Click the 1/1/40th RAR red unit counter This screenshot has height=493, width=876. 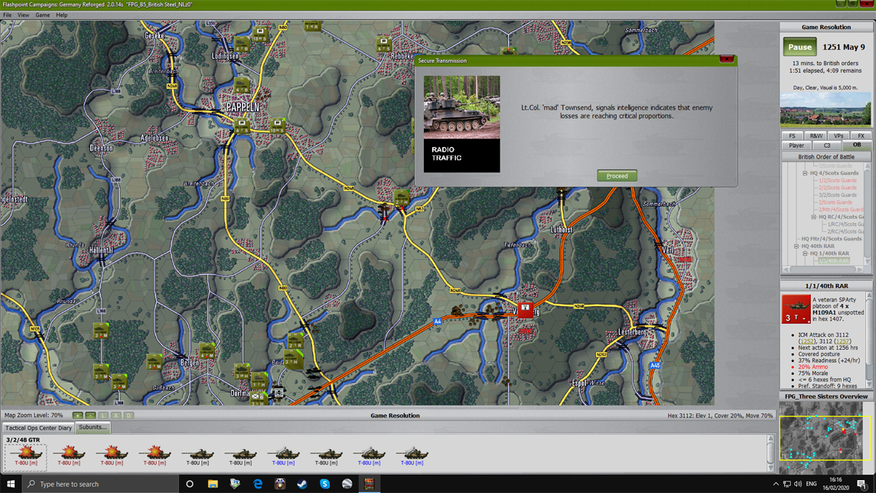pos(796,309)
